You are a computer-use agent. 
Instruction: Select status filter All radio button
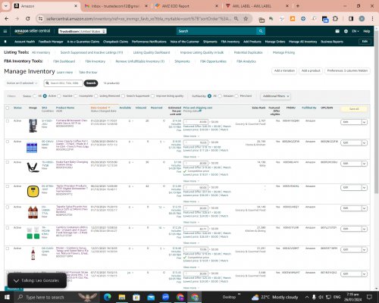(35, 96)
